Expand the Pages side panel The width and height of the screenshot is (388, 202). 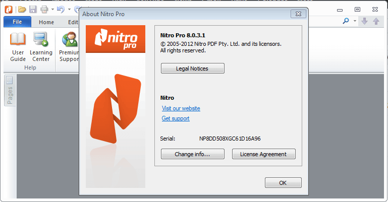pos(10,91)
